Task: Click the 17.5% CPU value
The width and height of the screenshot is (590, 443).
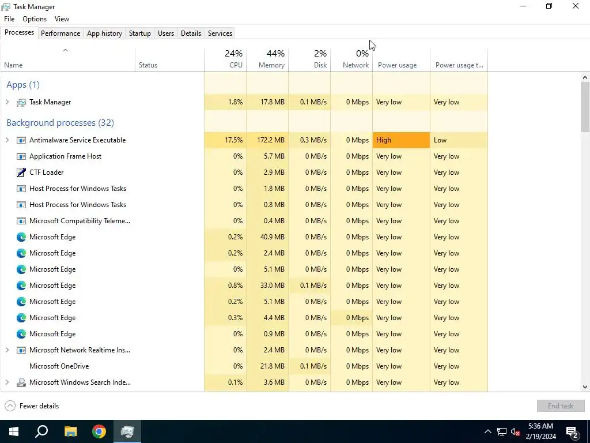Action: click(x=234, y=140)
